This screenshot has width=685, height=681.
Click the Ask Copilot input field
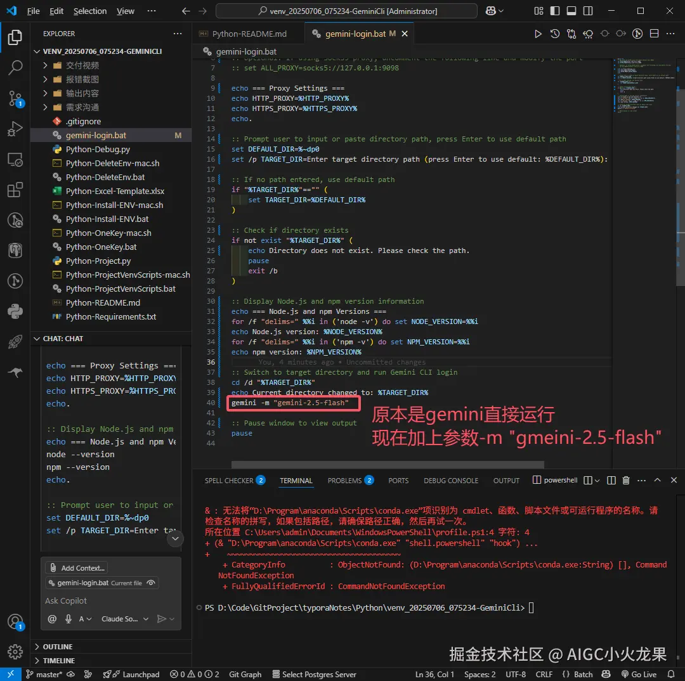pyautogui.click(x=111, y=600)
